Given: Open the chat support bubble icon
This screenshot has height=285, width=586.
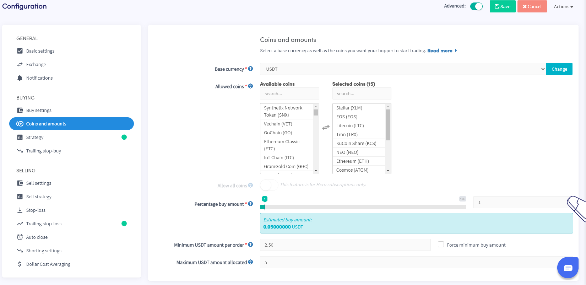Looking at the screenshot, I should coord(568,268).
